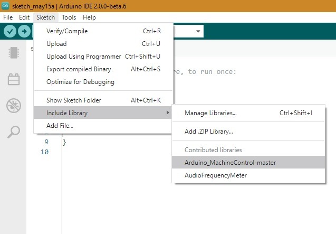Include the Arduino_MachineControl-master library
The image size is (336, 234).
(x=248, y=163)
